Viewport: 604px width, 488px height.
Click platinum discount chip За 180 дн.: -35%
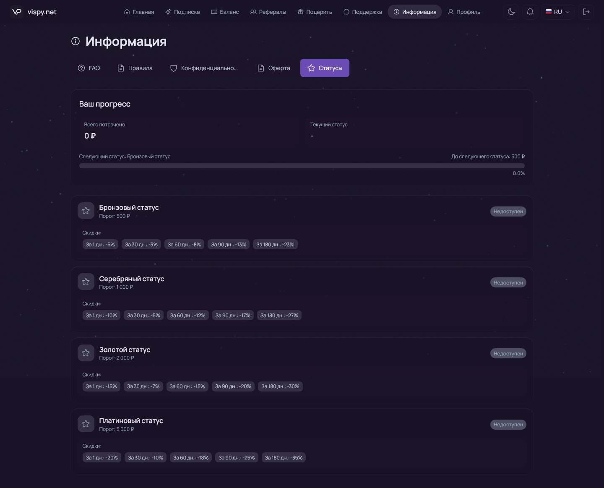(284, 458)
